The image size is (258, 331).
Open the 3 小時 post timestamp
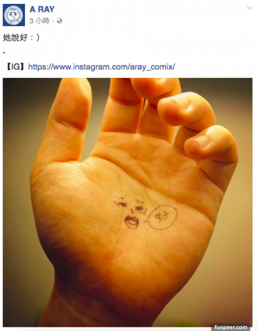[39, 21]
